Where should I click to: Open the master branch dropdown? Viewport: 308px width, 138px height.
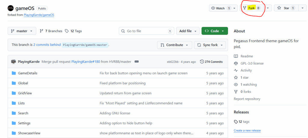pyautogui.click(x=22, y=31)
